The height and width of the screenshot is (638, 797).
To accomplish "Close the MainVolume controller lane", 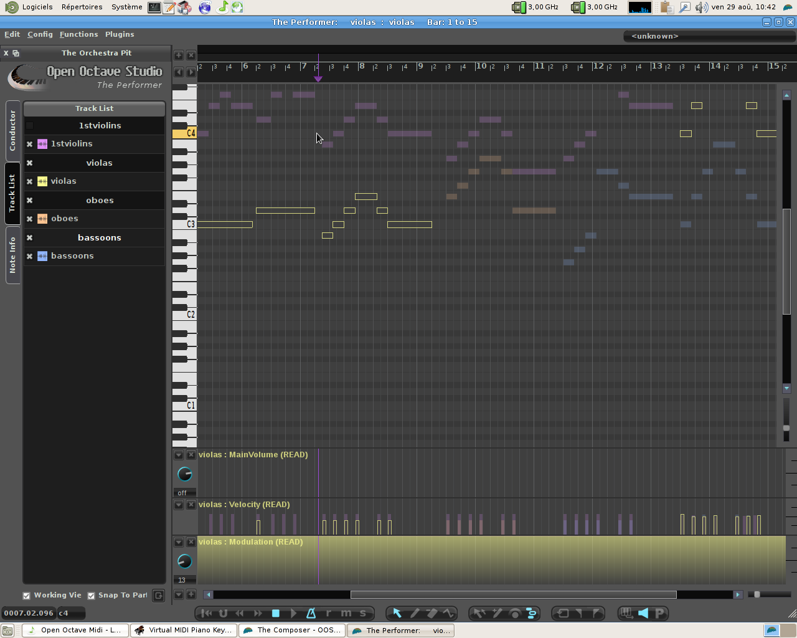I will point(191,455).
